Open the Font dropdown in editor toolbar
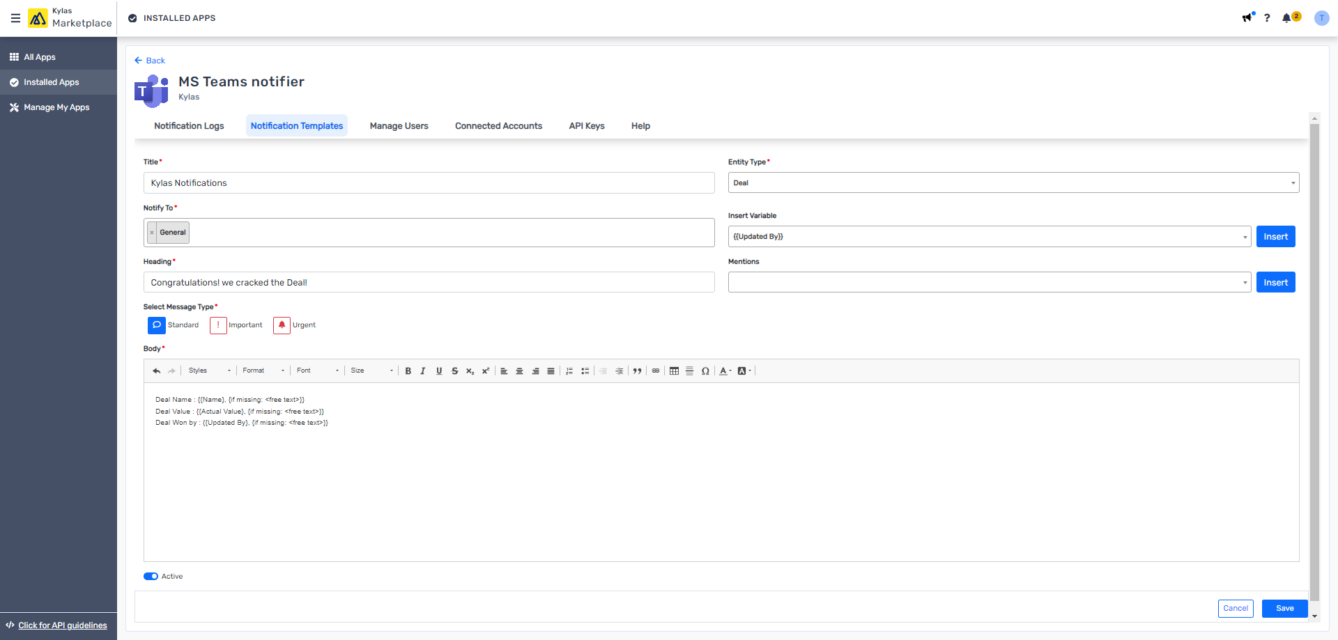This screenshot has width=1338, height=640. (x=317, y=371)
